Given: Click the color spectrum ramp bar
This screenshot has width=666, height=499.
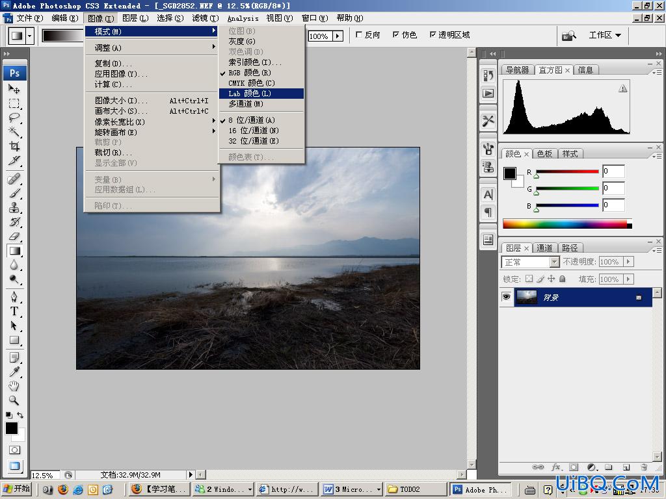Looking at the screenshot, I should click(x=567, y=224).
